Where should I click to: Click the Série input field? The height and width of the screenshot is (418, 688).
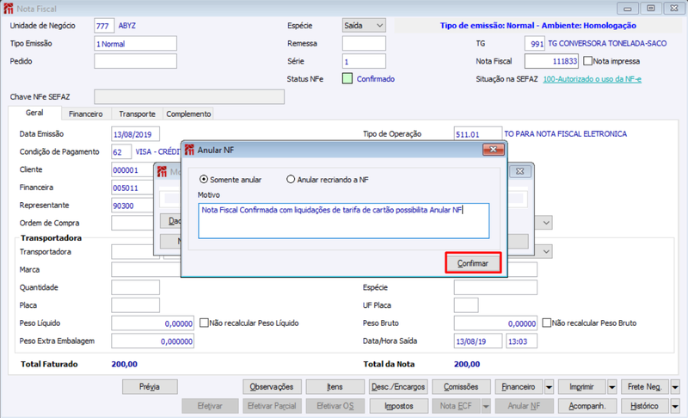click(x=364, y=61)
